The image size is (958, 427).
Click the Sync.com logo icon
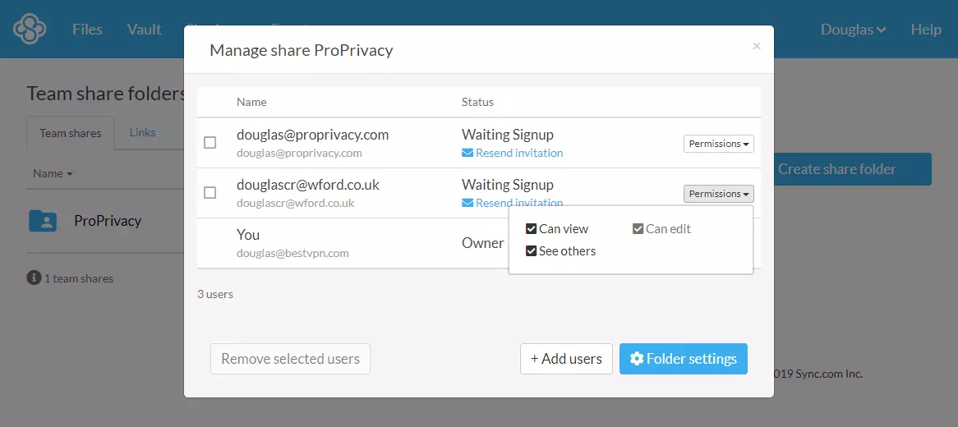(30, 30)
